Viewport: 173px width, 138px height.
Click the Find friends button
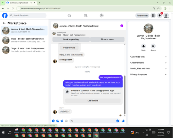coord(142,16)
